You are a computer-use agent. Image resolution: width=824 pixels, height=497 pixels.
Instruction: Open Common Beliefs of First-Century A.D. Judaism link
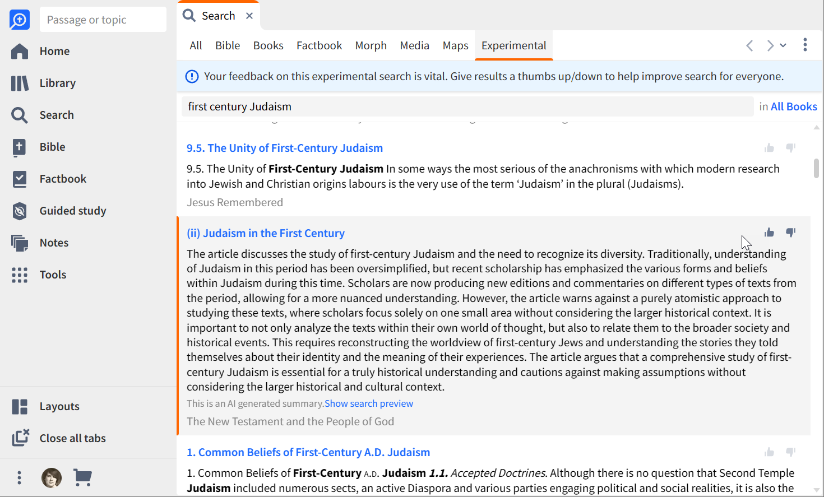[x=308, y=452]
